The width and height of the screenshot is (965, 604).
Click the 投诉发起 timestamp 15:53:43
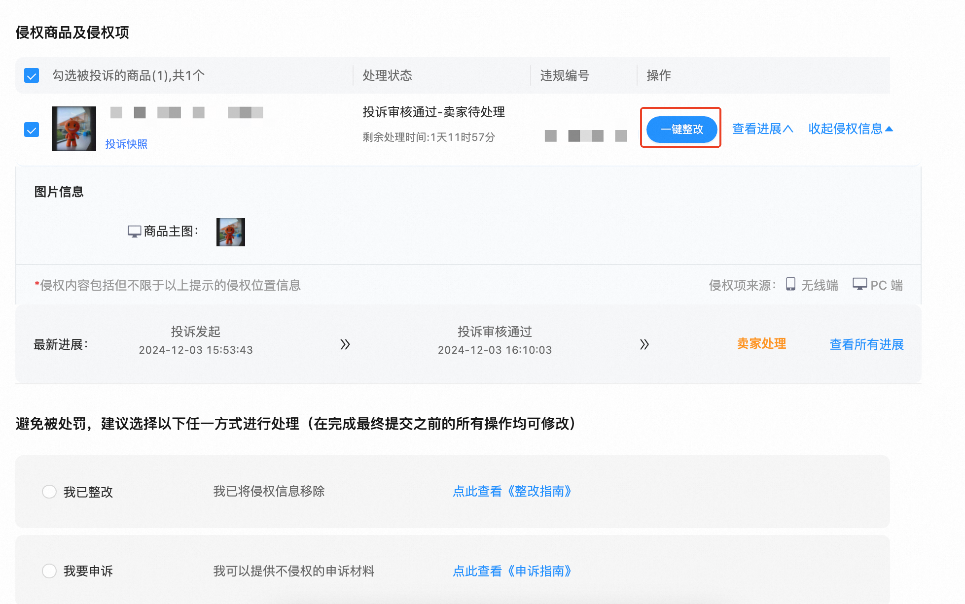click(196, 350)
